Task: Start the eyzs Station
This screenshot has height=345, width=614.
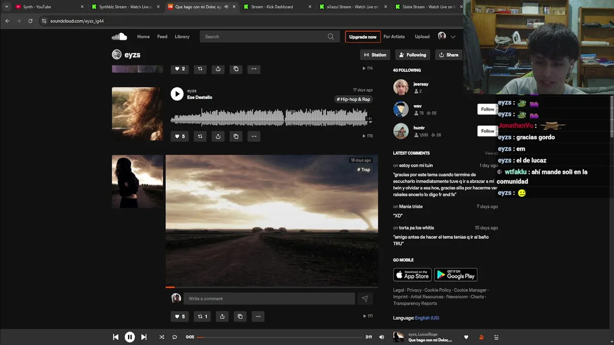Action: (x=375, y=55)
